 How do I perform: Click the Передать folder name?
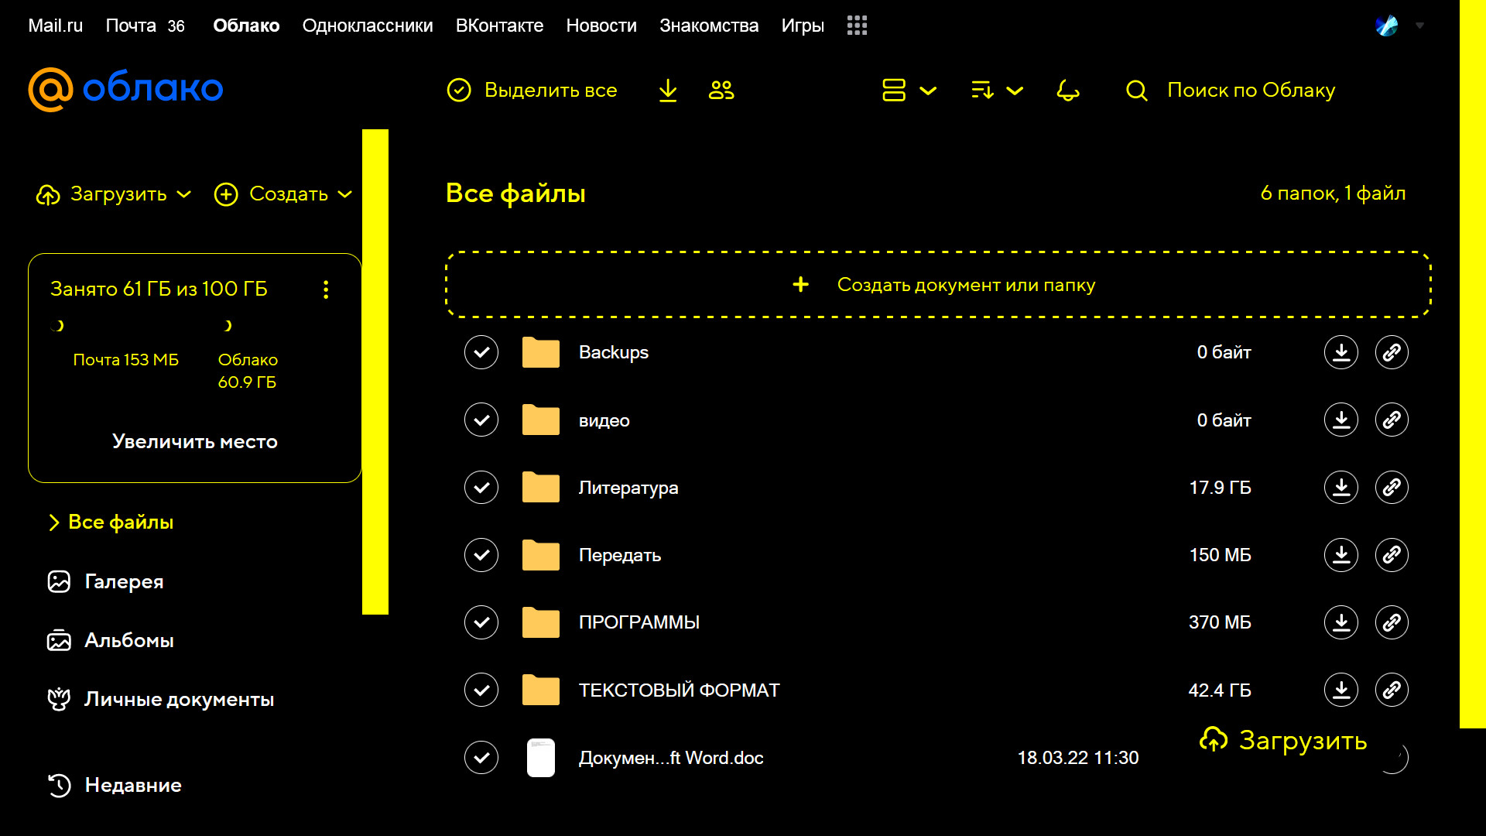pos(620,556)
